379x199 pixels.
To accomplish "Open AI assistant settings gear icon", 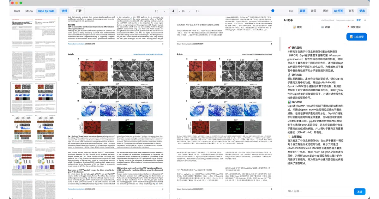I will [365, 20].
